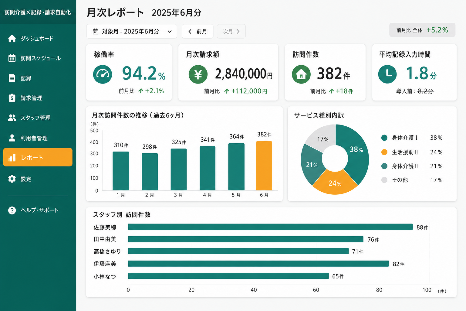Click the 月次レポート page heading
466x311 pixels.
pos(115,12)
